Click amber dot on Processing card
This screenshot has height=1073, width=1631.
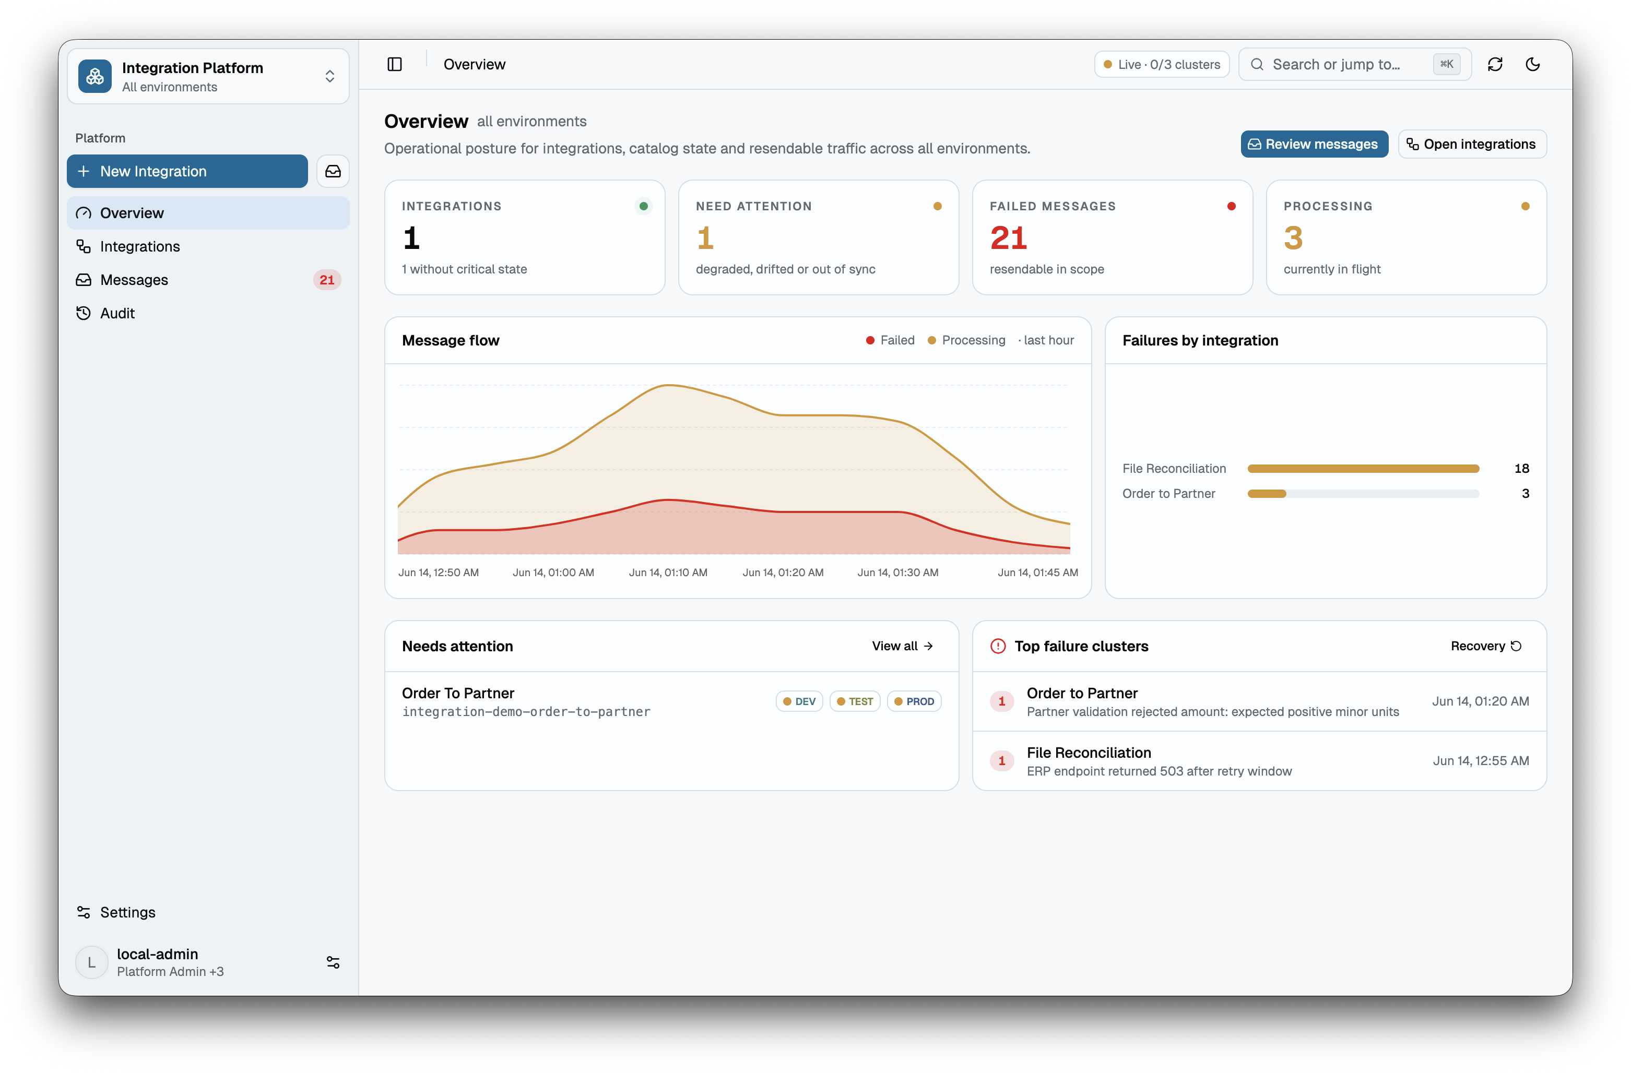pos(1526,206)
